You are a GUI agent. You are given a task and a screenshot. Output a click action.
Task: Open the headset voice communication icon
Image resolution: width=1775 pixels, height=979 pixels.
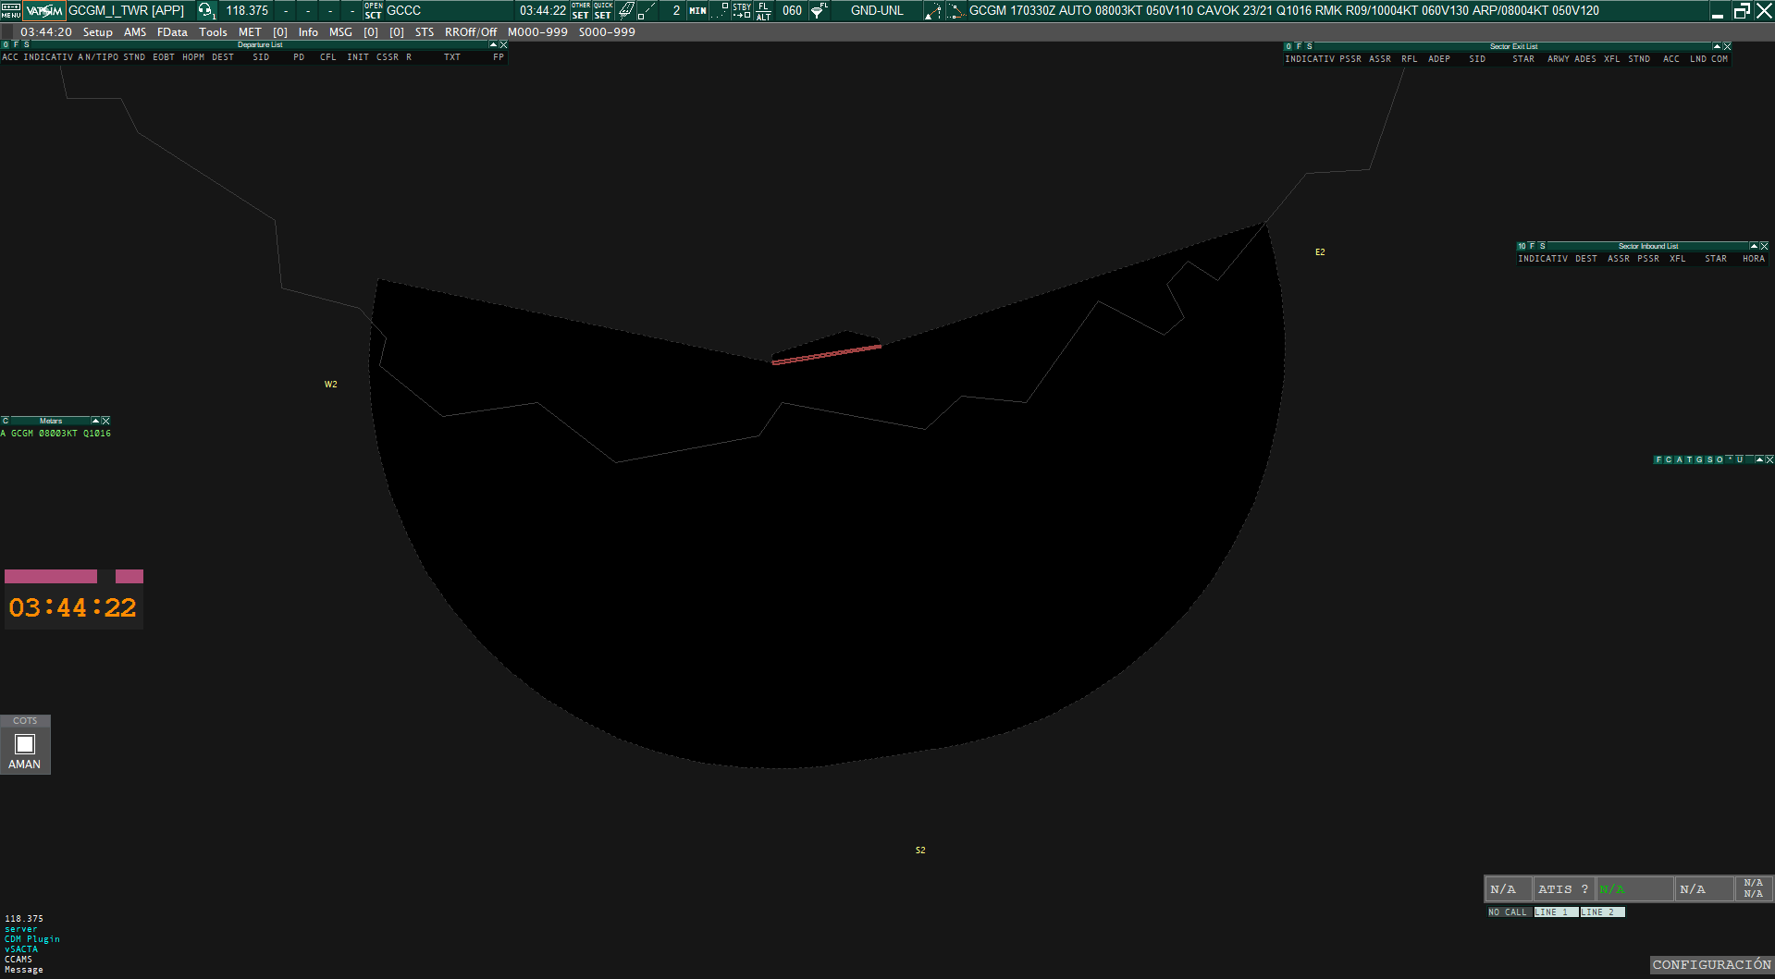[x=206, y=11]
